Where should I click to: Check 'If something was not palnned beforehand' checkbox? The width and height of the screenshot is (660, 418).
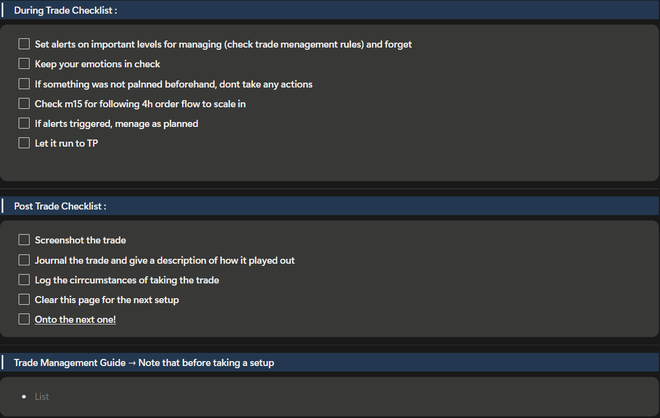click(x=24, y=84)
